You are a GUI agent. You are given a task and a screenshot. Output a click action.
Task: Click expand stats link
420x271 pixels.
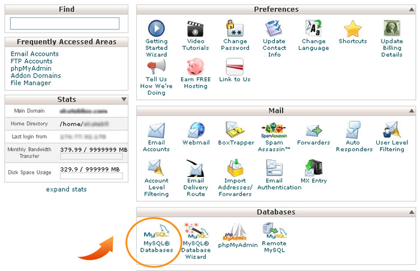[x=66, y=189]
